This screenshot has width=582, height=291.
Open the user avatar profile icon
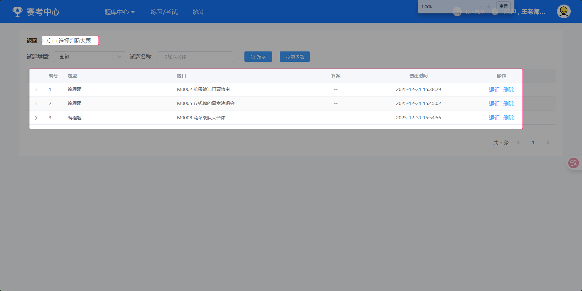(x=563, y=12)
